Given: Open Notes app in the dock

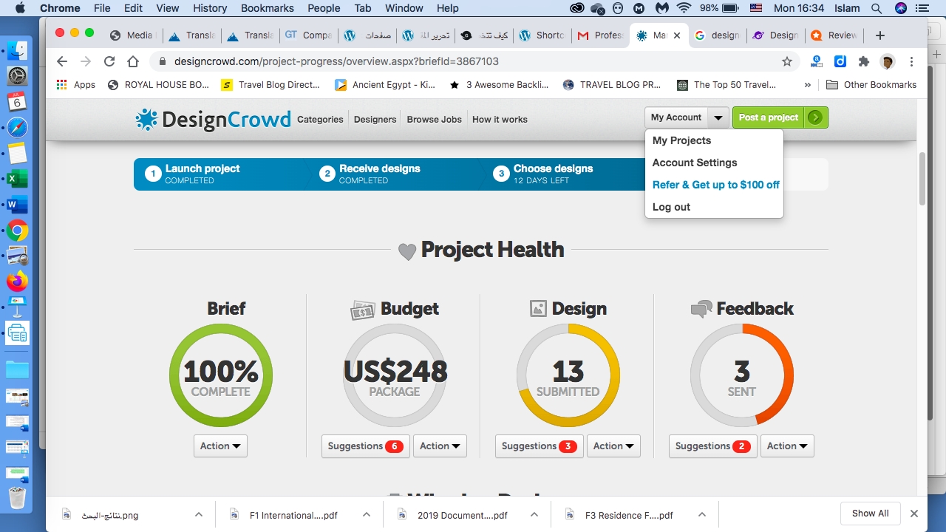Looking at the screenshot, I should point(17,153).
